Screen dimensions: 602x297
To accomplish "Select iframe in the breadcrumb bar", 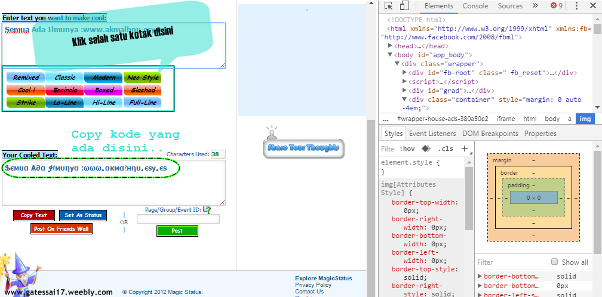I will (505, 119).
